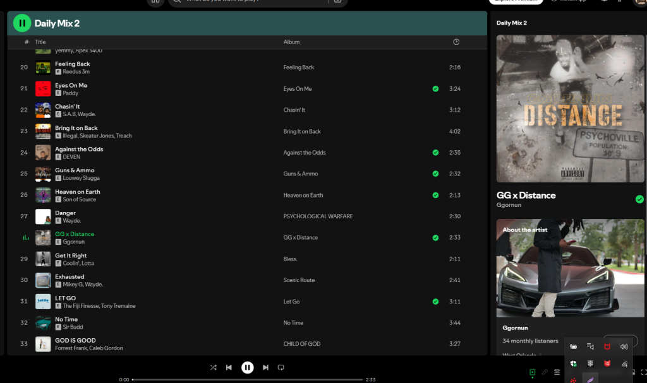
Task: Click the album art for LET GO
Action: [x=43, y=302]
